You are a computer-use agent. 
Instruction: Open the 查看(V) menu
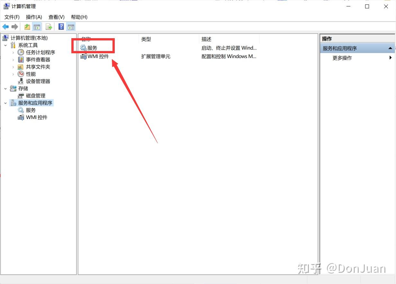[56, 17]
